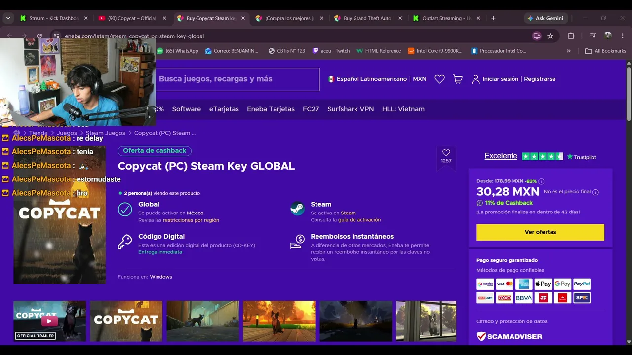Viewport: 632px width, 355px height.
Task: Open the HTML Reference bookmark
Action: tap(379, 51)
